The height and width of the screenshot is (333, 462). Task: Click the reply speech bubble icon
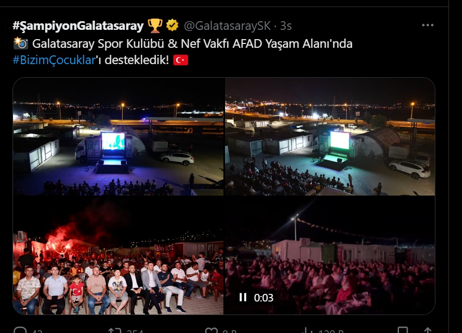click(20, 330)
